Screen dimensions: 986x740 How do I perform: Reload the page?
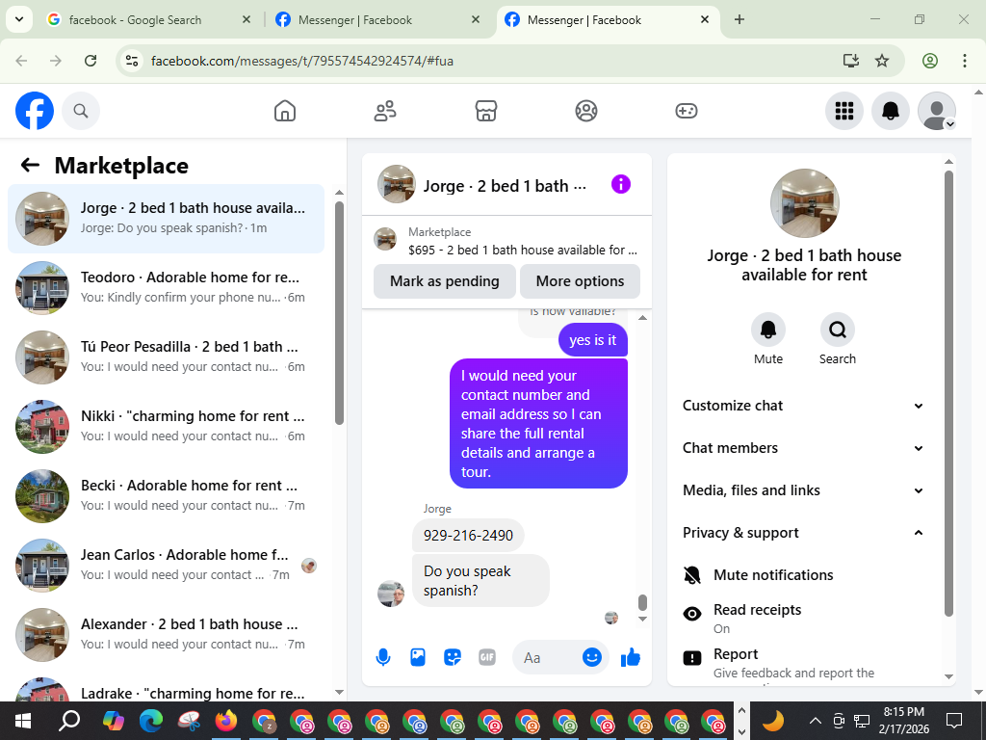[x=91, y=61]
